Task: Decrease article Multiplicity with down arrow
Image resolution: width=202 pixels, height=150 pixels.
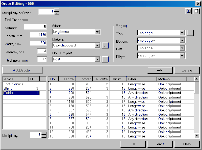Action: 44,136
